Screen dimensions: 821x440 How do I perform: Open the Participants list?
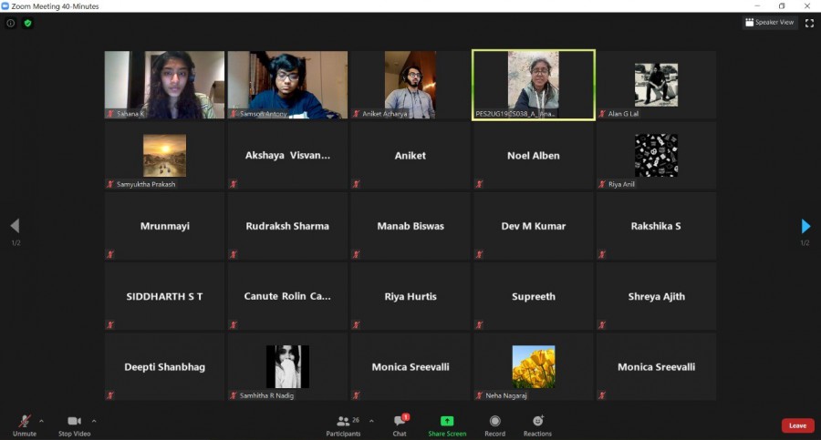343,424
